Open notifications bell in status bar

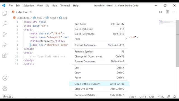175,97
